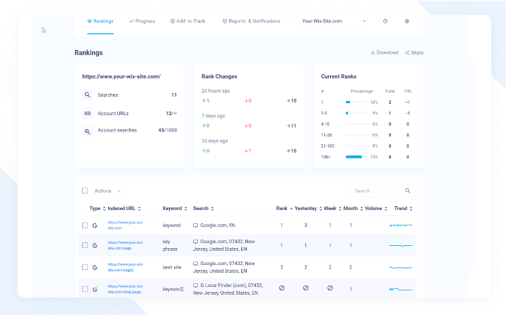The image size is (509, 318).
Task: Click the Account searches zoom icon
Action: (x=88, y=132)
